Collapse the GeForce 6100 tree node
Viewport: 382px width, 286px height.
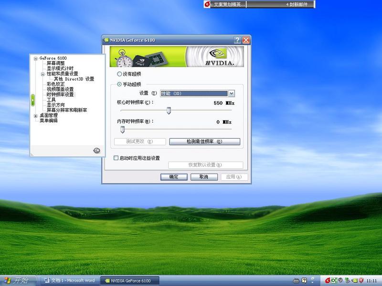pos(35,58)
